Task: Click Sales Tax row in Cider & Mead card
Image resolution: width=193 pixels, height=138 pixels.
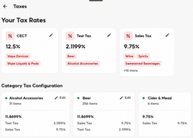Action: pos(165,123)
